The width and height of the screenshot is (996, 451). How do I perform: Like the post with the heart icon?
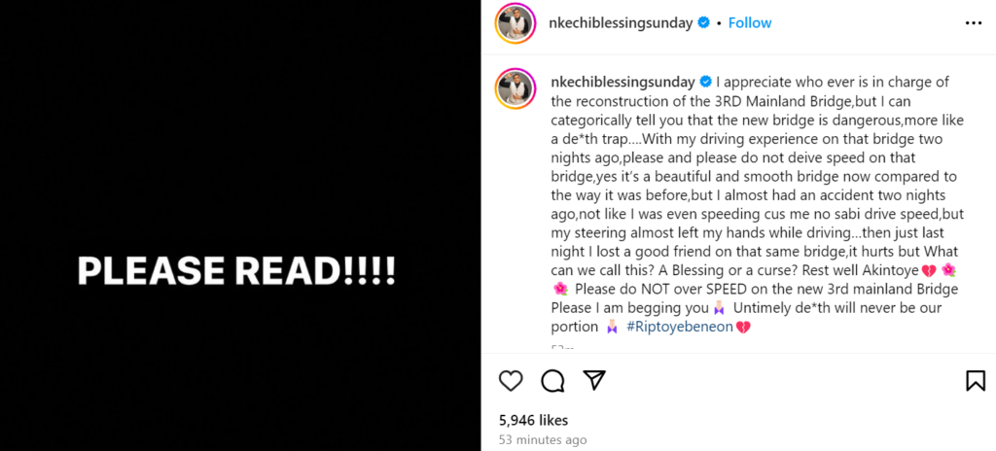[x=511, y=380]
